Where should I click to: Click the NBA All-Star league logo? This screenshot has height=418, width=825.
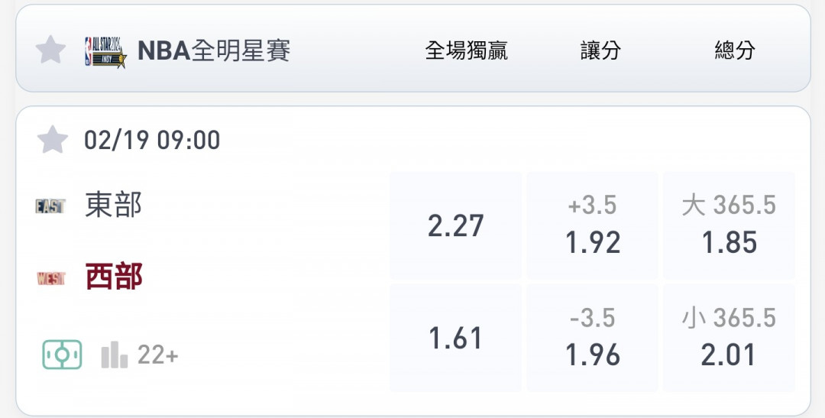coord(105,51)
